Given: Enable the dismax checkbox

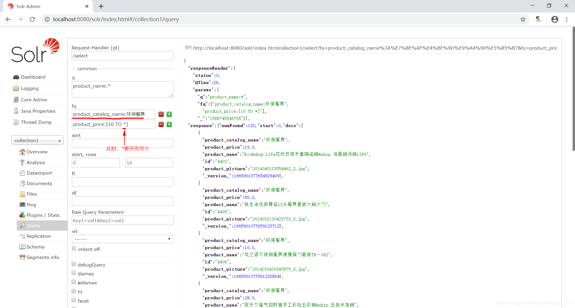Looking at the screenshot, I should click(x=74, y=273).
